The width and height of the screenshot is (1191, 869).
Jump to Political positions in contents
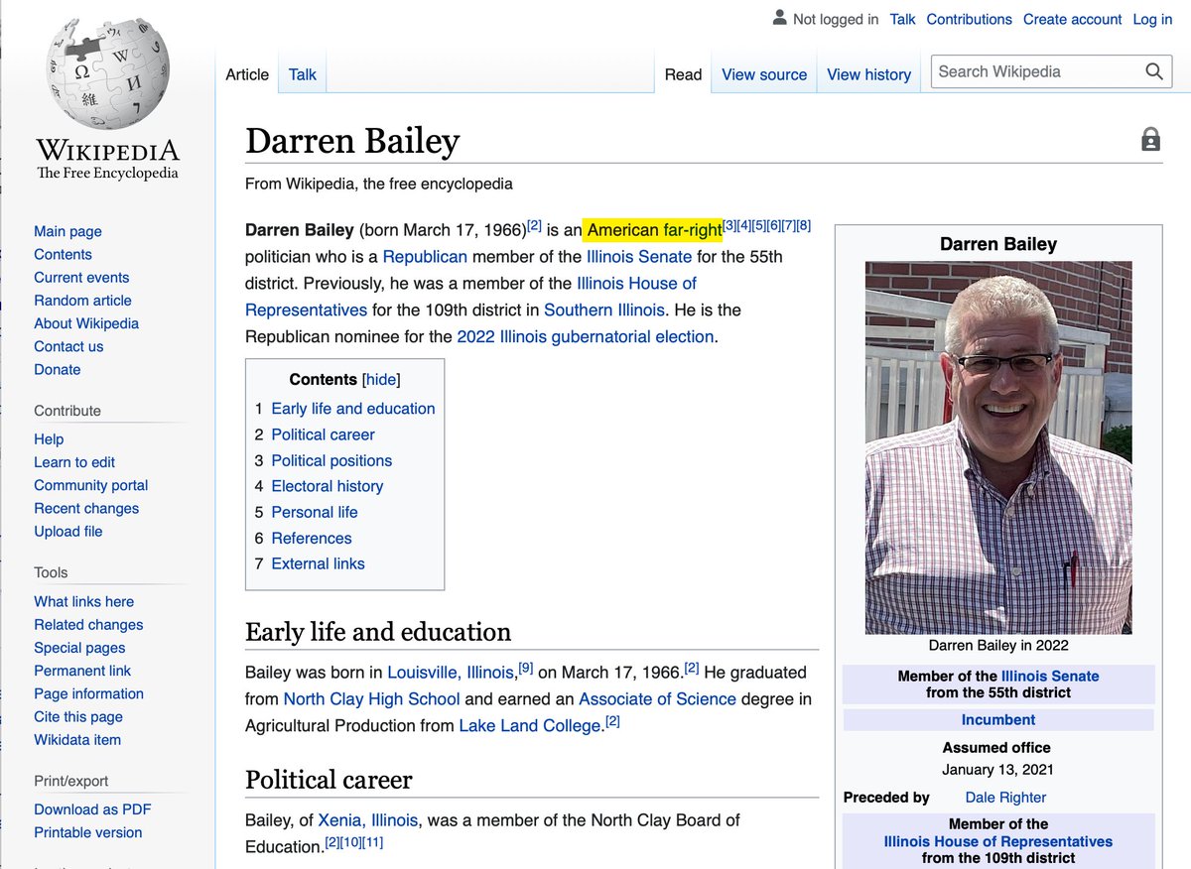click(331, 460)
